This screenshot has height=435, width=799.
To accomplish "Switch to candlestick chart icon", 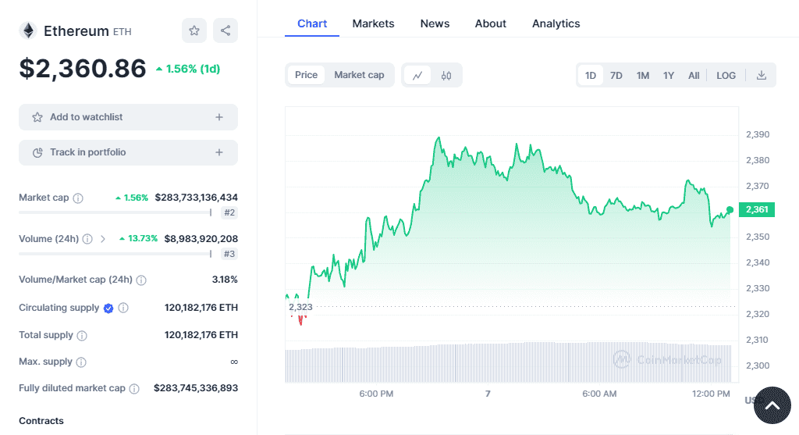I will coord(446,75).
